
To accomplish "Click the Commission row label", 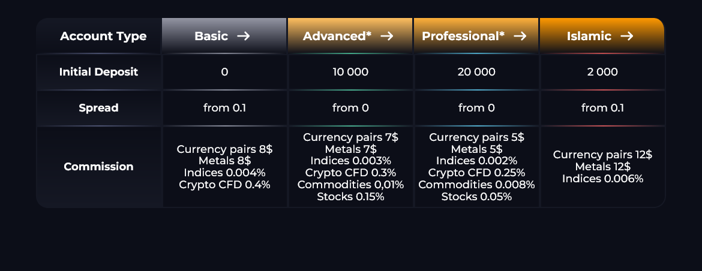I will point(98,167).
